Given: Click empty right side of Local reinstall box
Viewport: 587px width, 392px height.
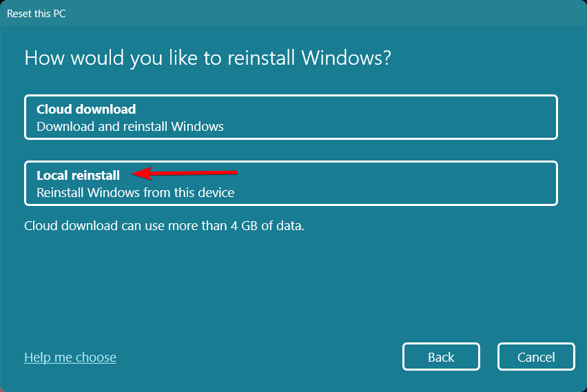Looking at the screenshot, I should (448, 183).
